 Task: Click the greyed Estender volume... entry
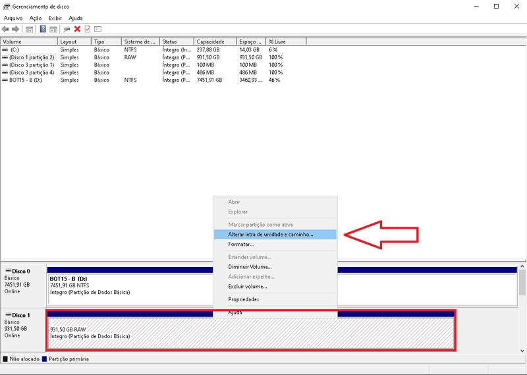click(275, 257)
